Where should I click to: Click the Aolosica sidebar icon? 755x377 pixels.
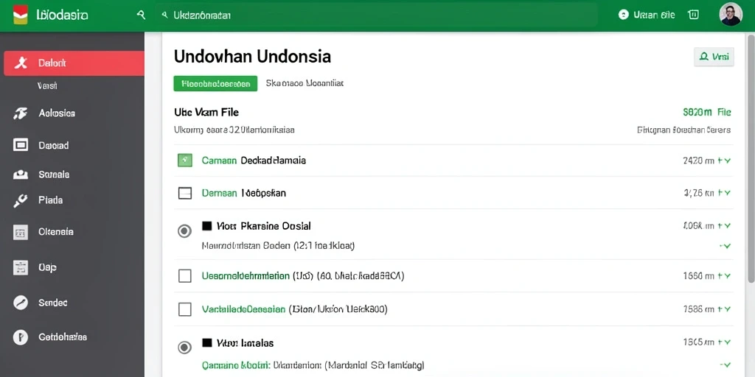point(20,113)
